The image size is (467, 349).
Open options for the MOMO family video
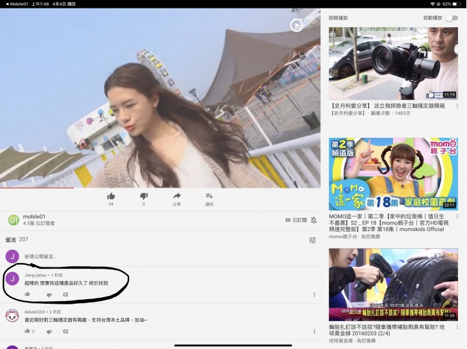point(457,216)
